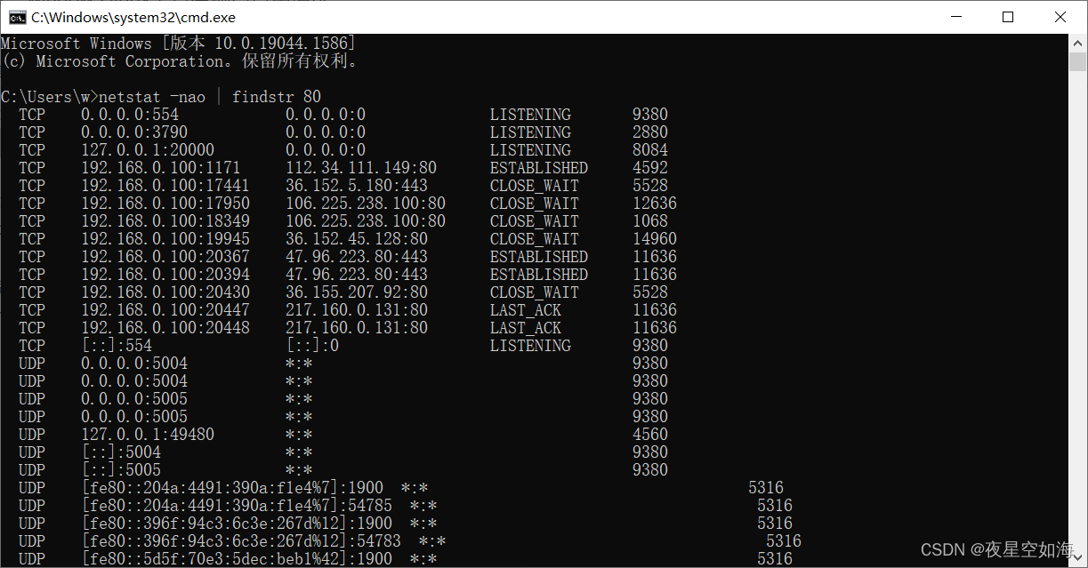Click local address [::]:554
This screenshot has height=568, width=1088.
(117, 346)
